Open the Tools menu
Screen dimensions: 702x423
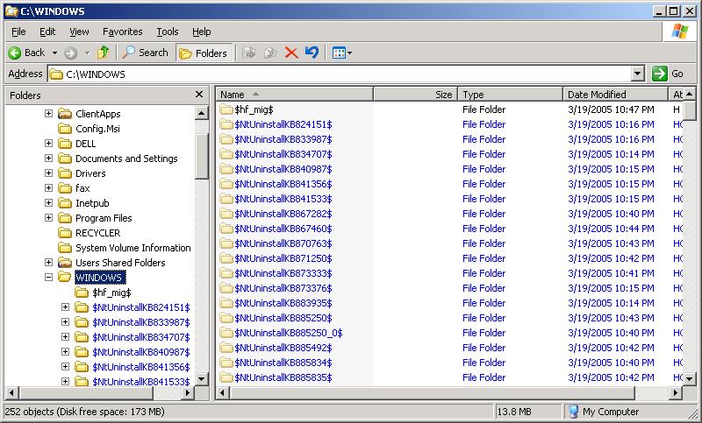[168, 32]
